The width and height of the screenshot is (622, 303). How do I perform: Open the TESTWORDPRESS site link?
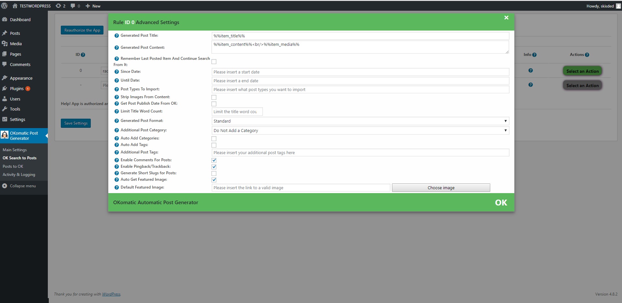click(32, 6)
